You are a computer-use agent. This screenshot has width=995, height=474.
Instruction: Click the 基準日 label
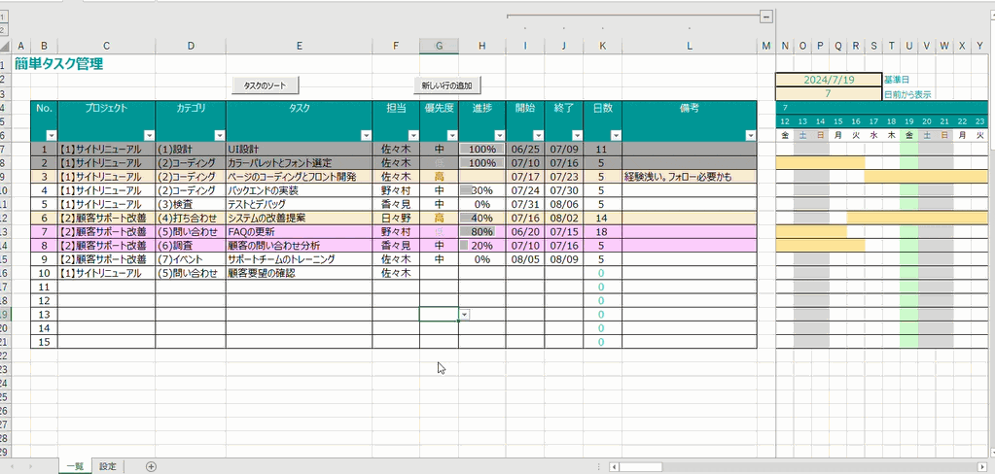[x=897, y=81]
